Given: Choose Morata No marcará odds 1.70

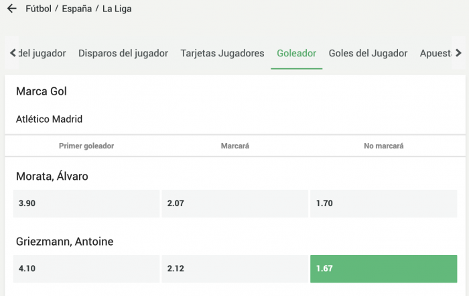Looking at the screenshot, I should point(383,203).
